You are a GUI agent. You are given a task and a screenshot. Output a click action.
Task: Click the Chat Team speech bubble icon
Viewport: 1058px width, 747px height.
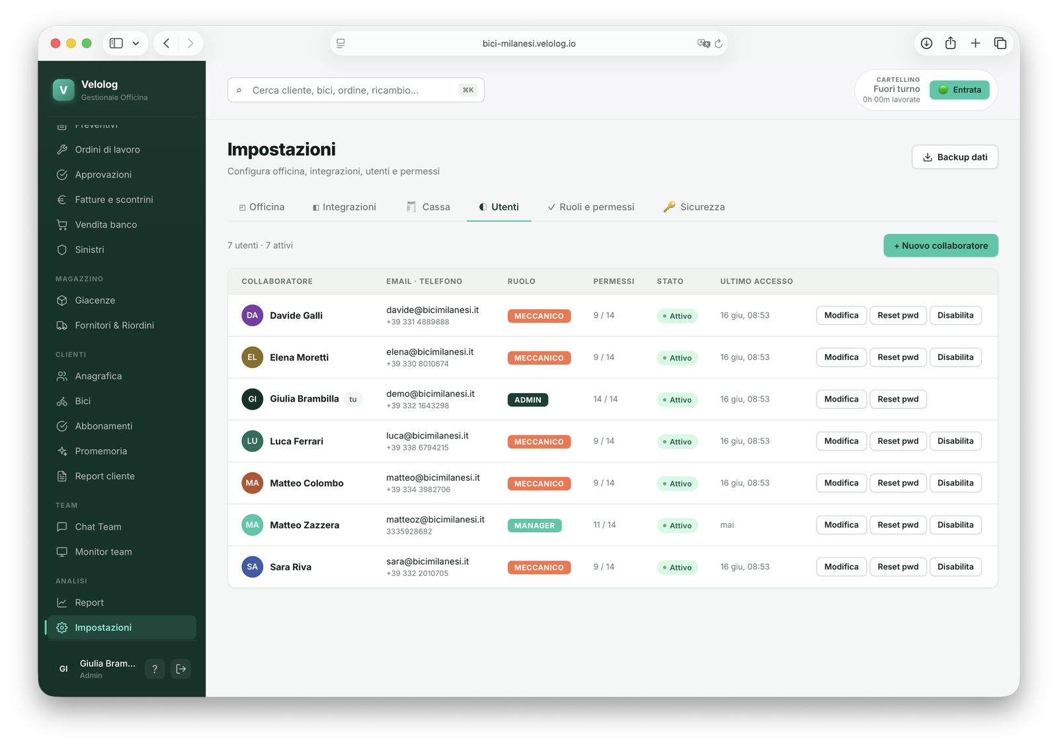pyautogui.click(x=62, y=527)
